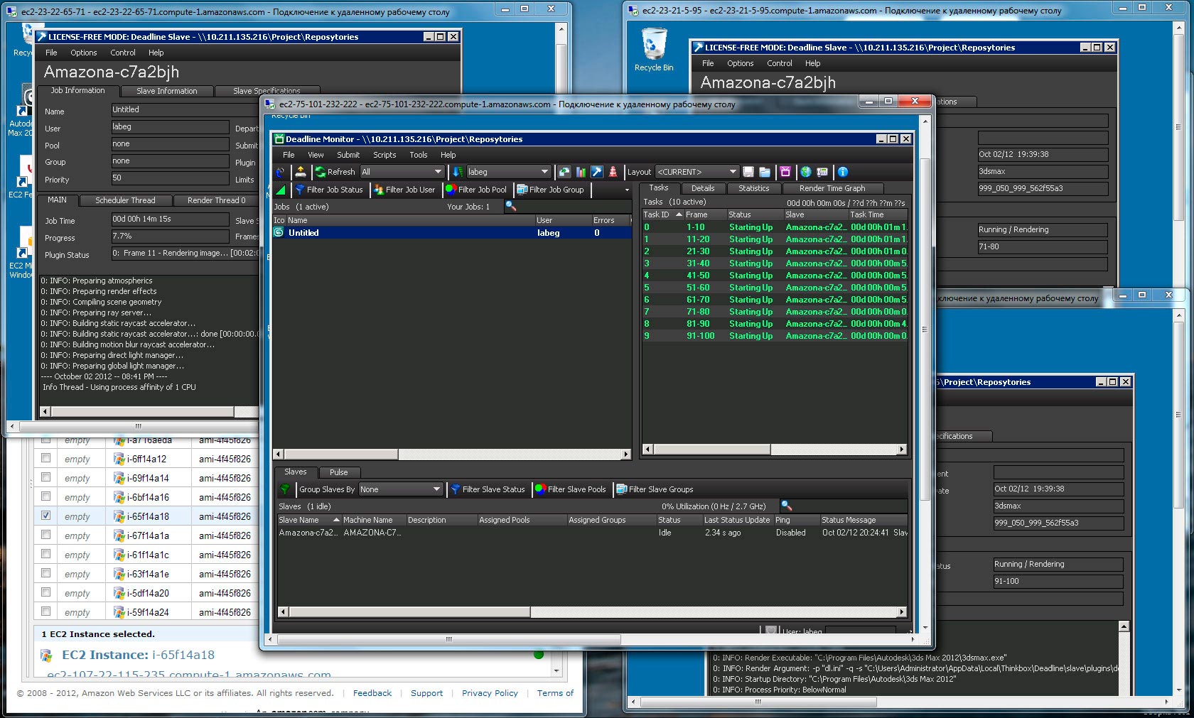Click the save layout disk icon

pos(748,172)
